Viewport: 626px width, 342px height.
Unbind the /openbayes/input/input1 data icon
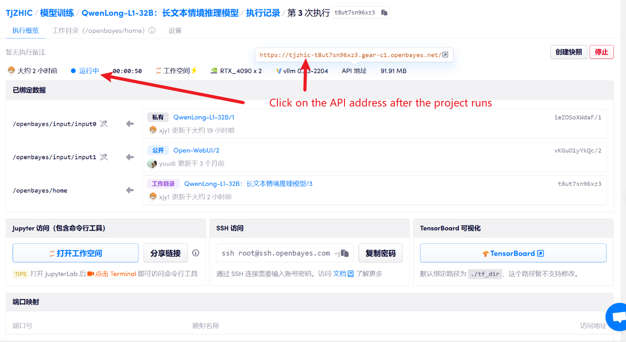[104, 157]
